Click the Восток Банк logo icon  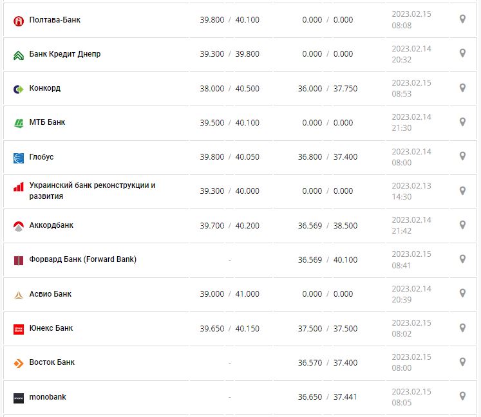(19, 364)
